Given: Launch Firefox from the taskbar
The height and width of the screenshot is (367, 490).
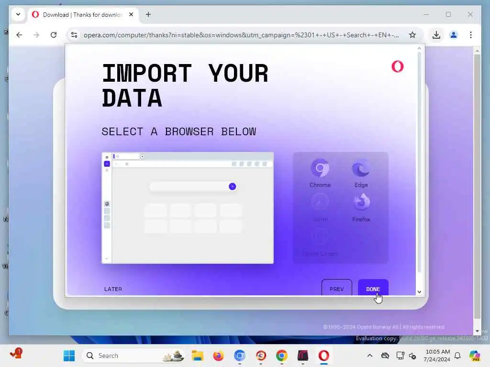Looking at the screenshot, I should point(218,356).
